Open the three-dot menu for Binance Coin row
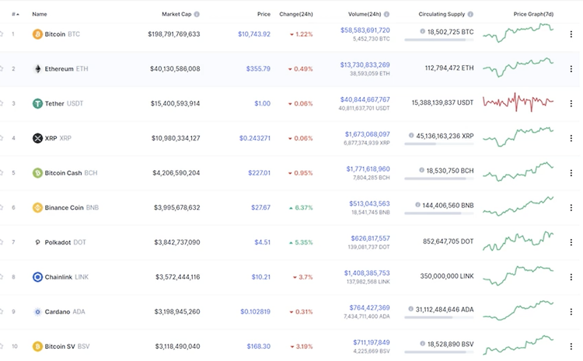583x361 pixels. click(x=571, y=207)
